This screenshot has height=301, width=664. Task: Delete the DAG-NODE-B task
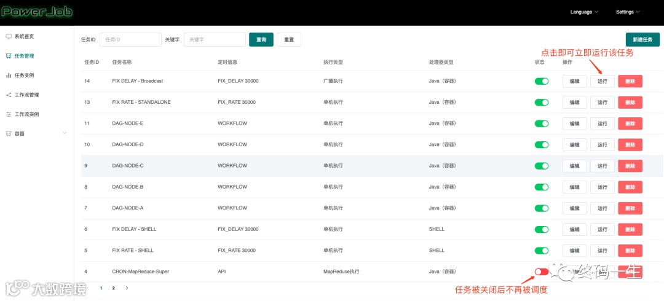630,187
